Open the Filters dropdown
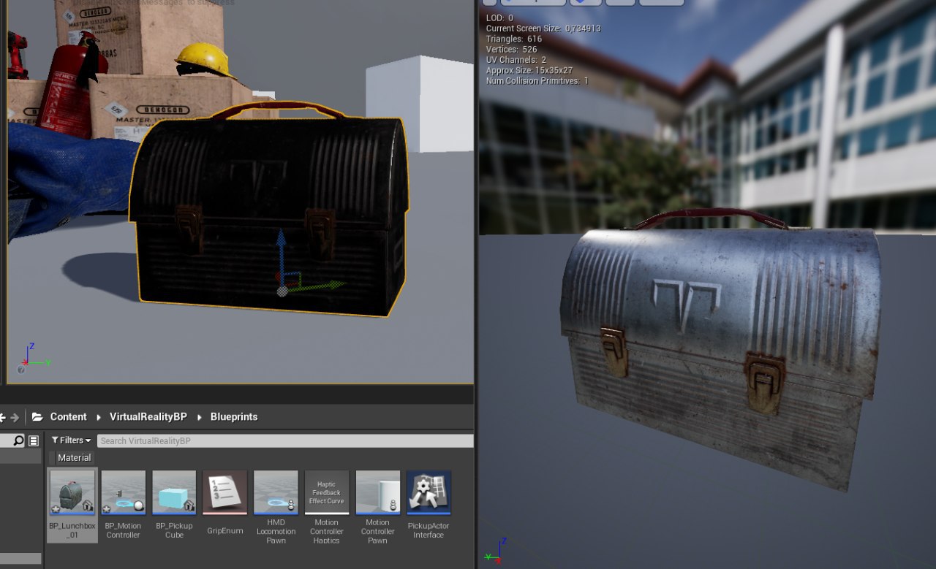936x569 pixels. coord(71,440)
